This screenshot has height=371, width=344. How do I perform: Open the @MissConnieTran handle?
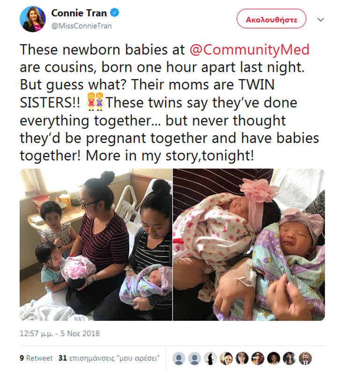click(81, 26)
